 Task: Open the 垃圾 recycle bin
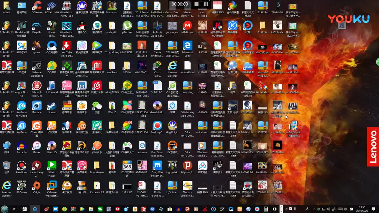pos(7,167)
